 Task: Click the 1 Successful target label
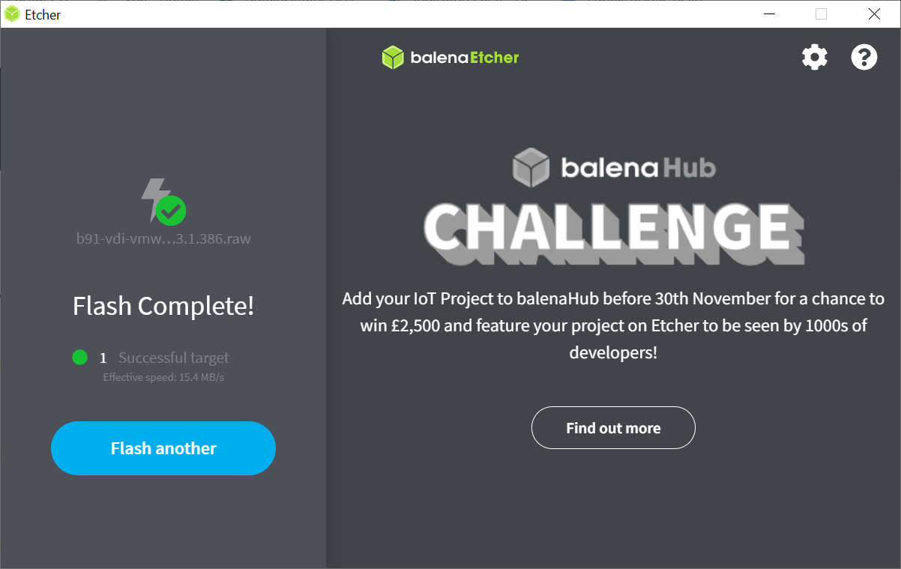click(164, 358)
